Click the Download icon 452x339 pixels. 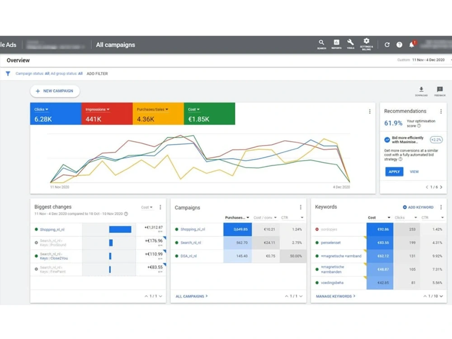click(x=421, y=91)
